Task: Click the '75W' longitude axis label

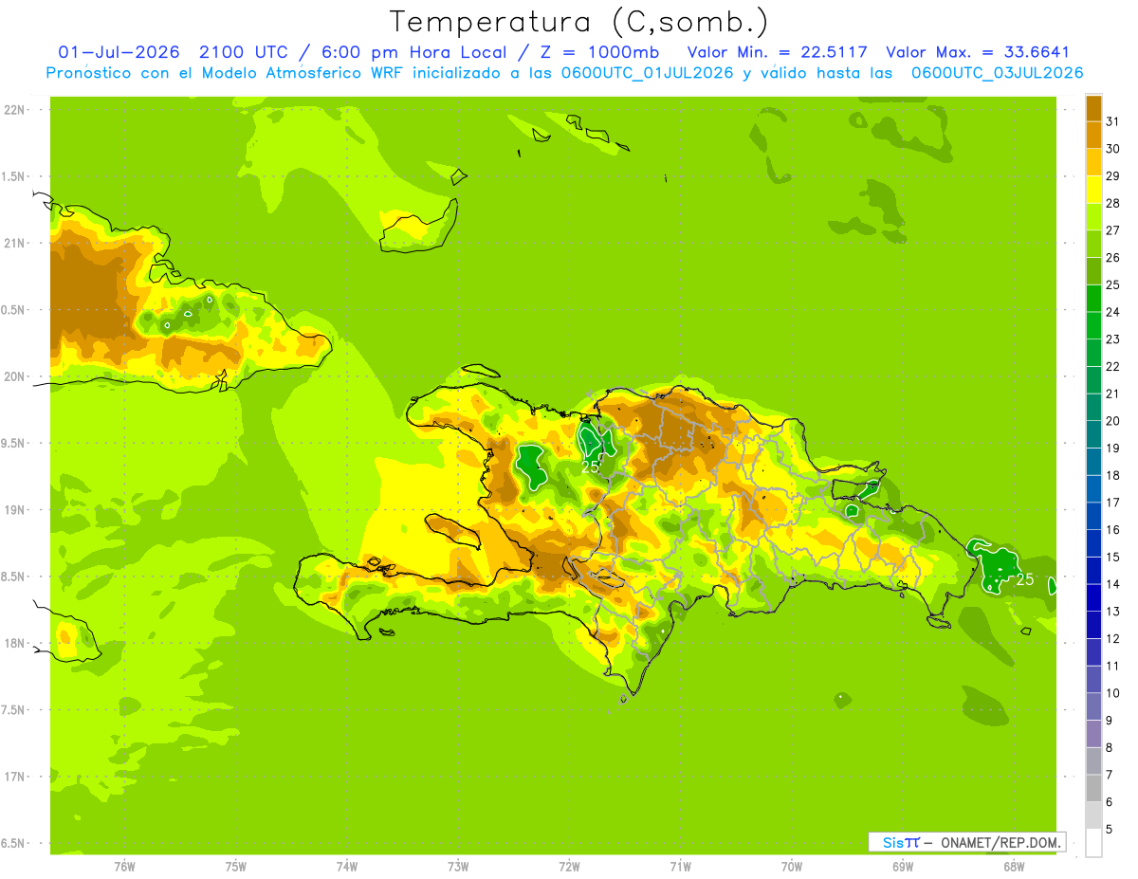Action: click(236, 866)
